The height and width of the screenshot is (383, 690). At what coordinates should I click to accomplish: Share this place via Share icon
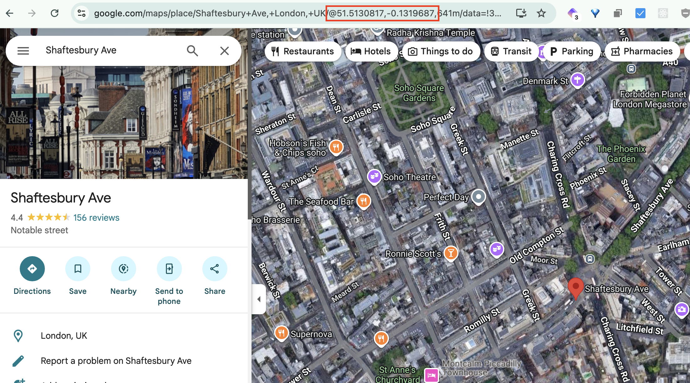pyautogui.click(x=215, y=269)
